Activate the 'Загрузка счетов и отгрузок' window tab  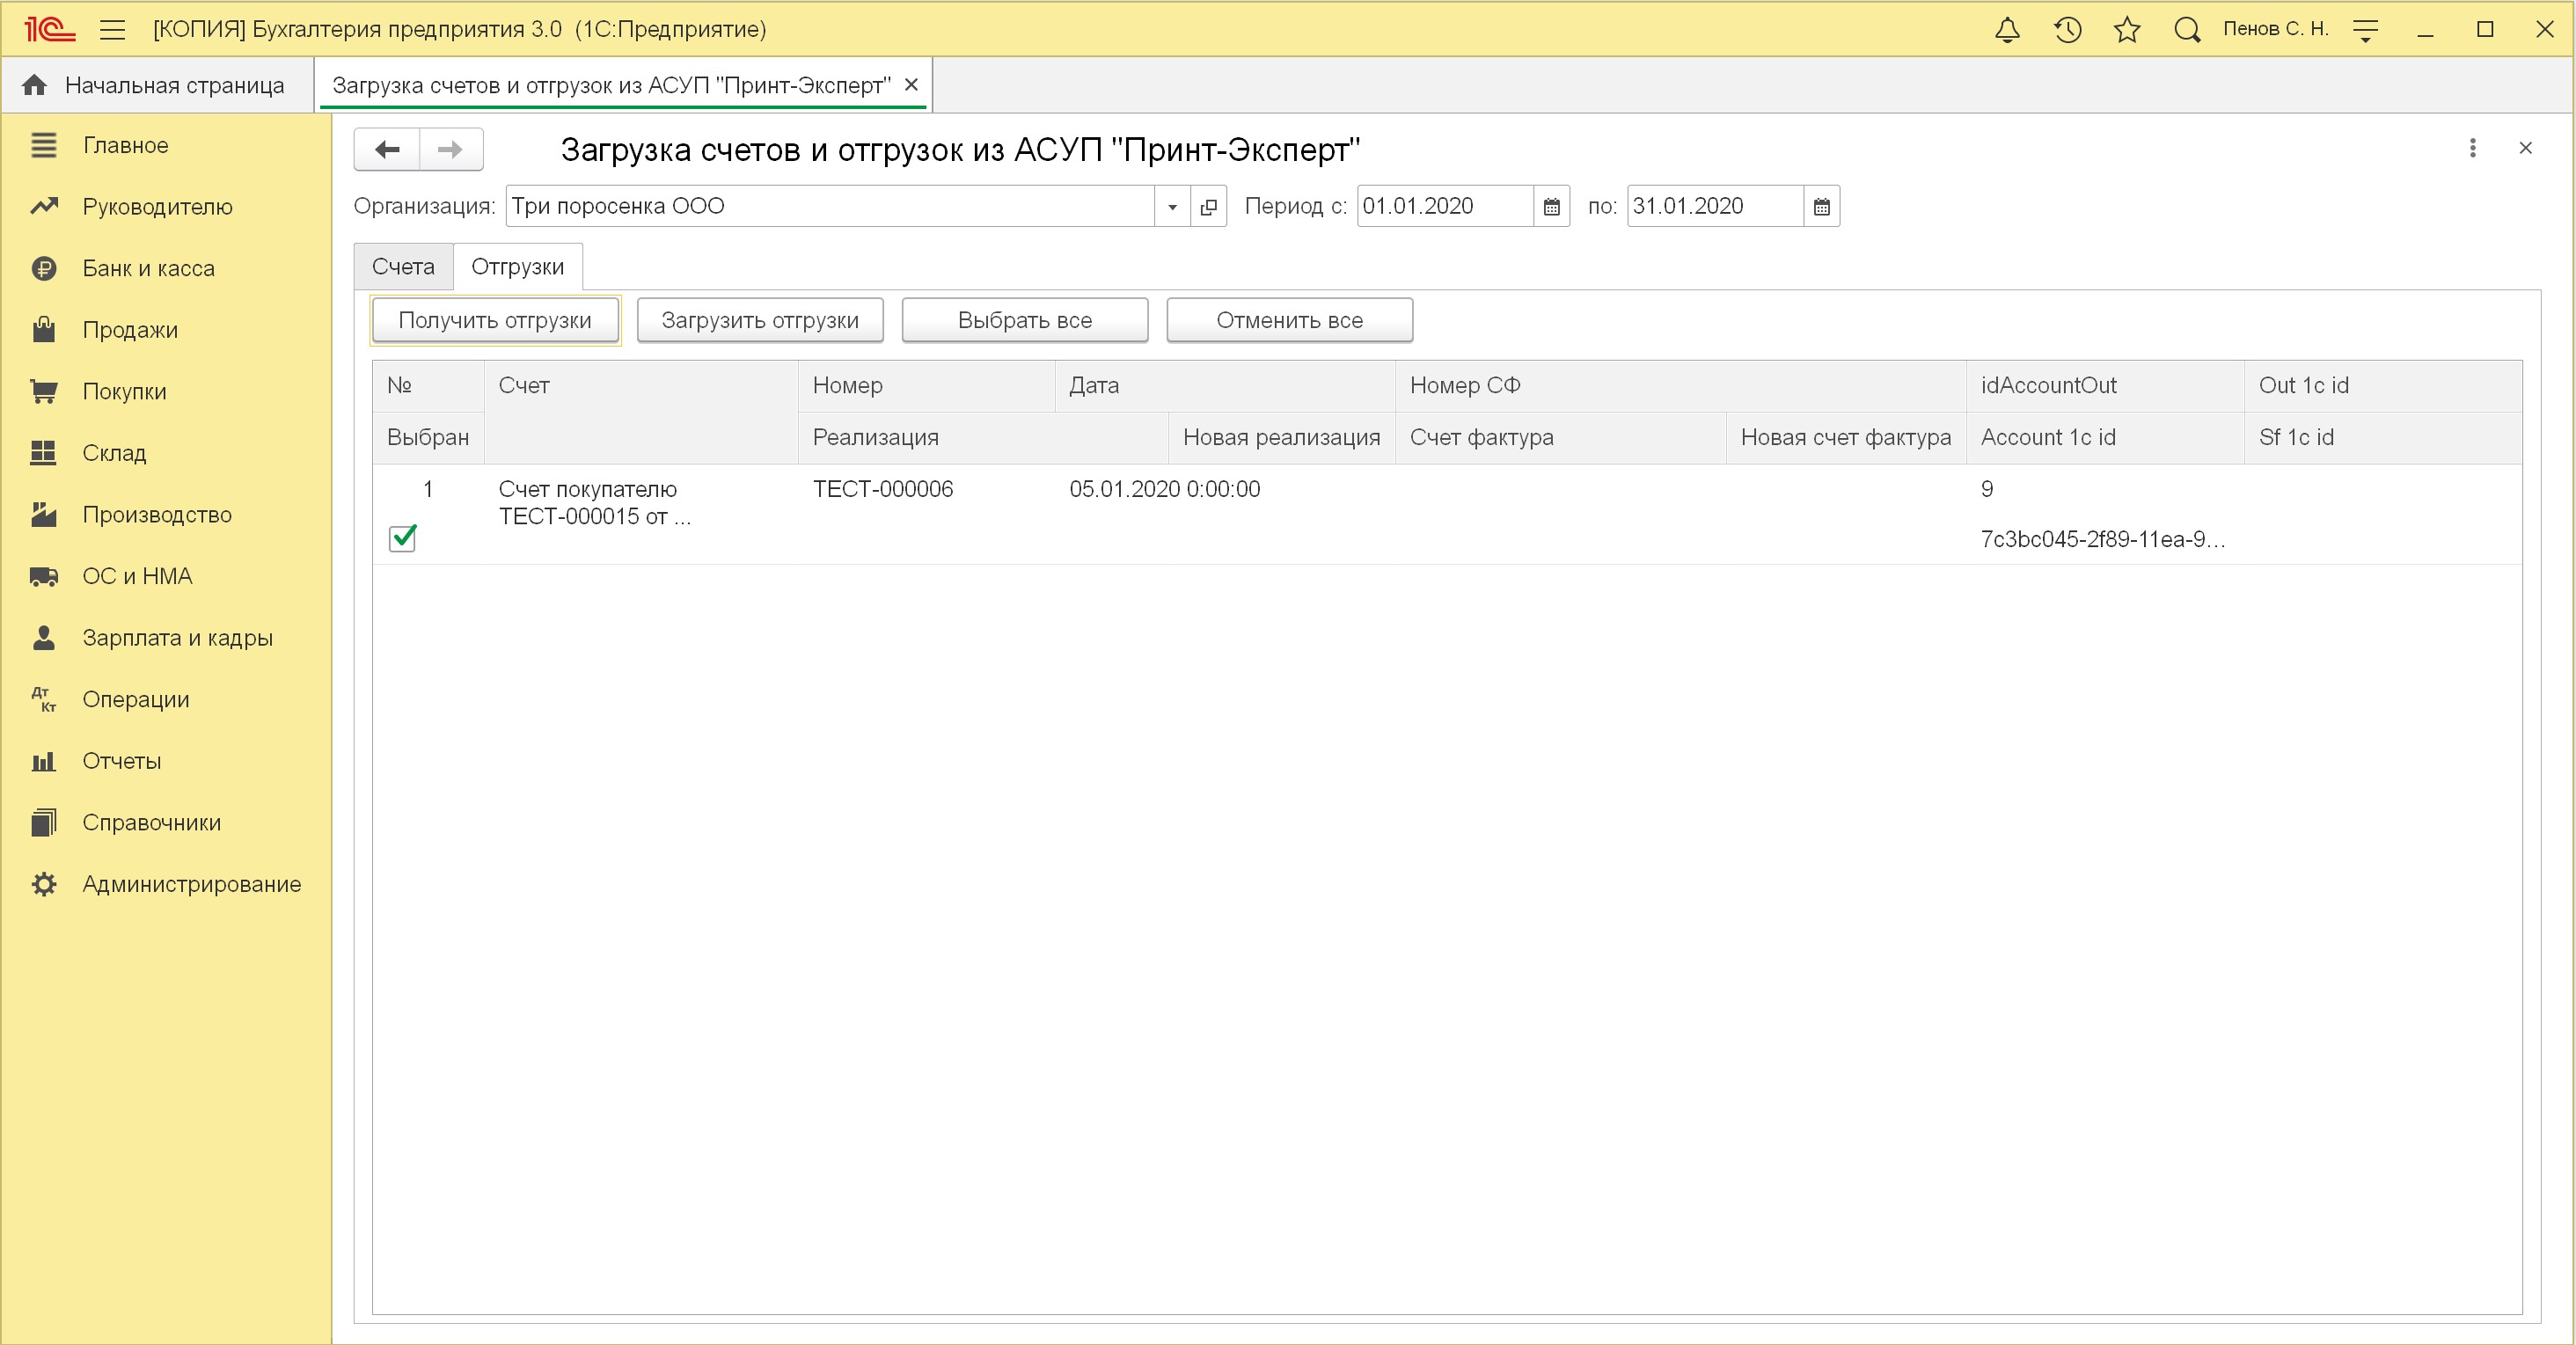(611, 85)
